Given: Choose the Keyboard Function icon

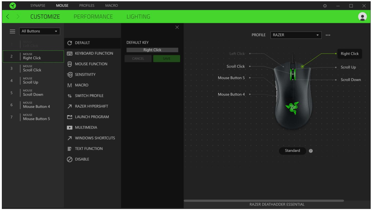Looking at the screenshot, I should pyautogui.click(x=70, y=53).
